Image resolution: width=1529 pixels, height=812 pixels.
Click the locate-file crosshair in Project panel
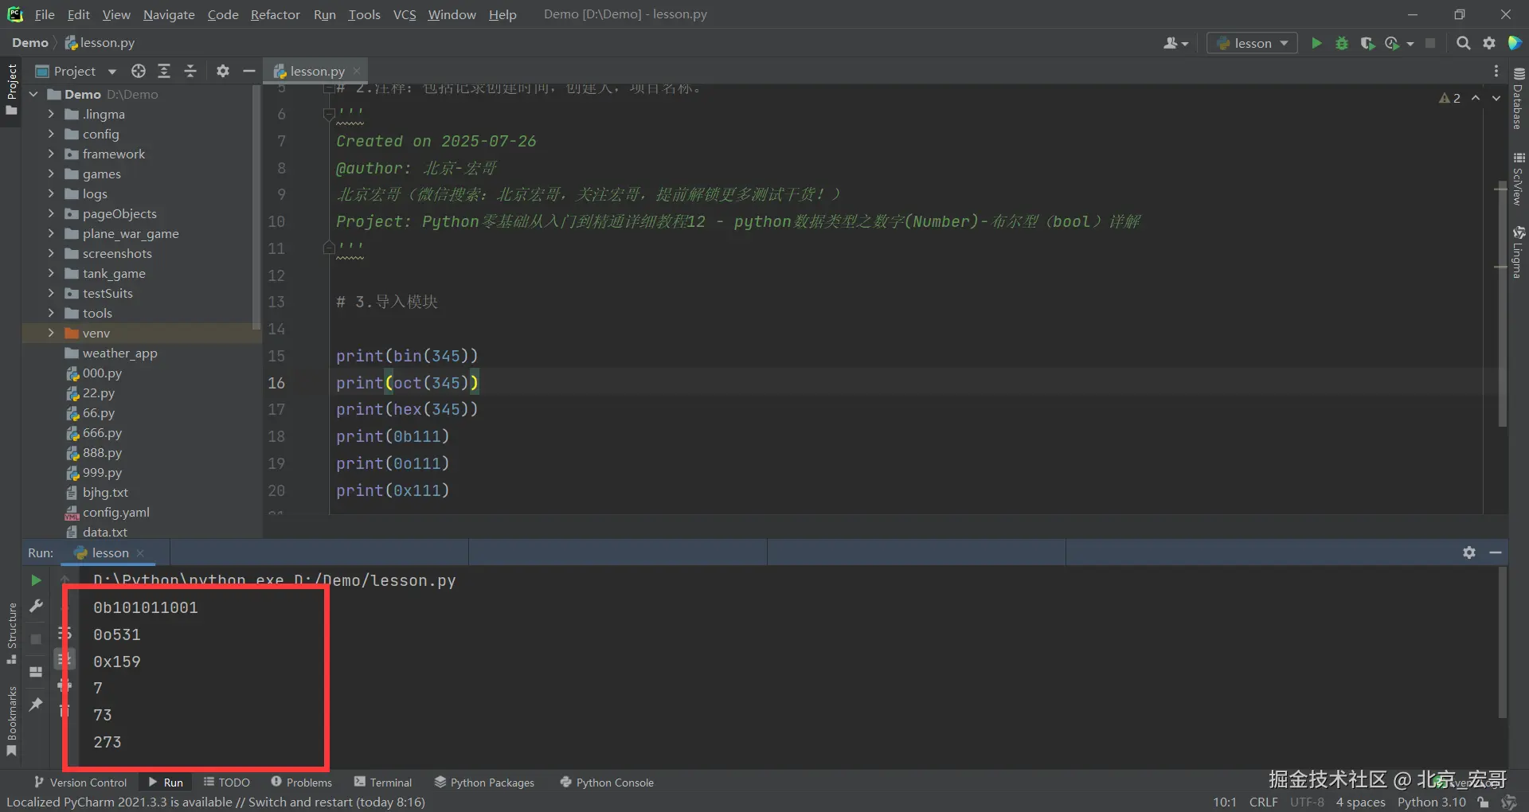coord(139,71)
